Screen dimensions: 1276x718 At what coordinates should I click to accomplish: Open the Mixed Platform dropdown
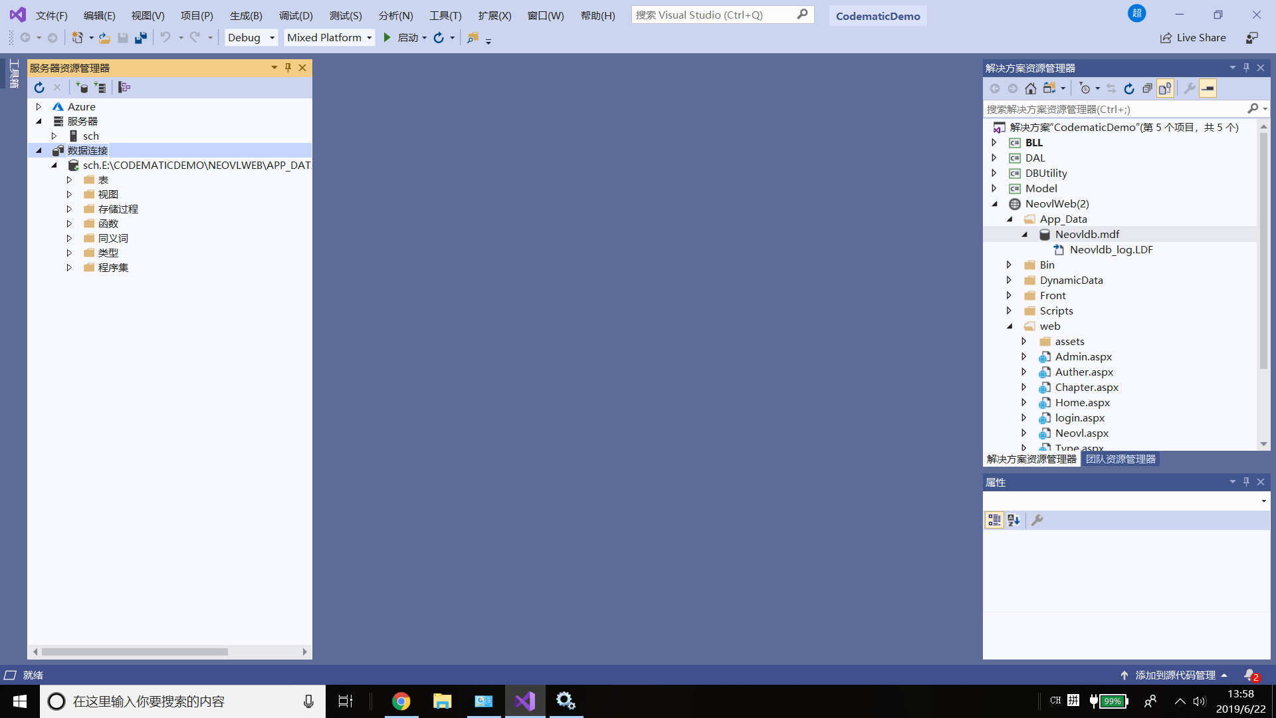(x=329, y=38)
